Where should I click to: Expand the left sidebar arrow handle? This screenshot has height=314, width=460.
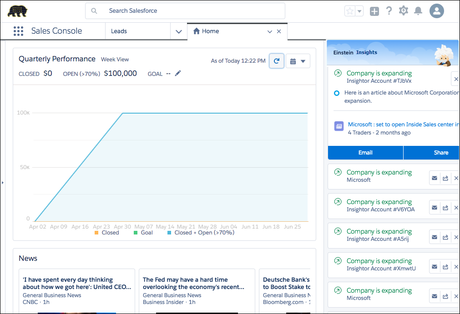3,183
